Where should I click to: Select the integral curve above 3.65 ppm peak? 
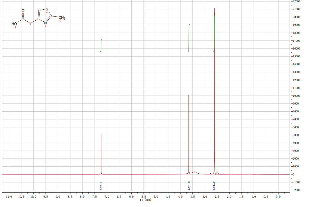(189, 38)
